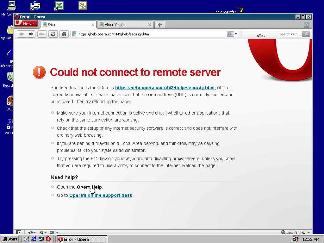
Task: Expand the address bar history dropdown arrow
Action: click(236, 34)
